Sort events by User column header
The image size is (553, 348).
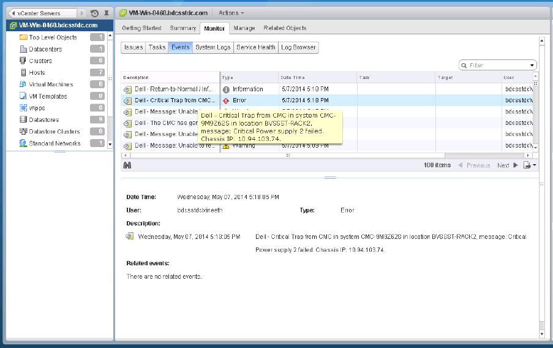[x=517, y=78]
